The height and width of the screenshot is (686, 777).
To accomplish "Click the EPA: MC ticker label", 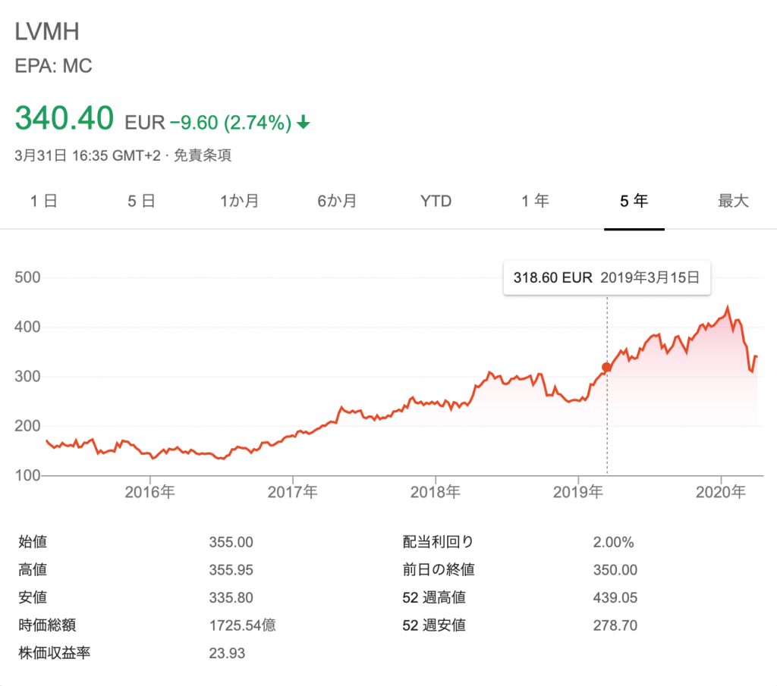I will (54, 66).
